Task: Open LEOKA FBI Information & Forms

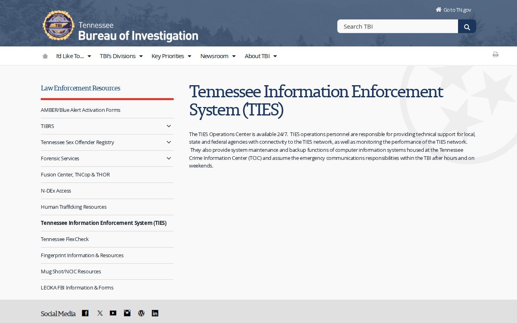Action: coord(77,287)
